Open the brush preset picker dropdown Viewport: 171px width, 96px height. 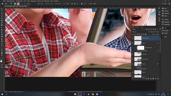13,4
